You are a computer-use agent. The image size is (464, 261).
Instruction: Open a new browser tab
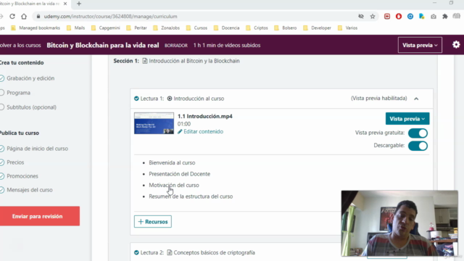pos(79,4)
